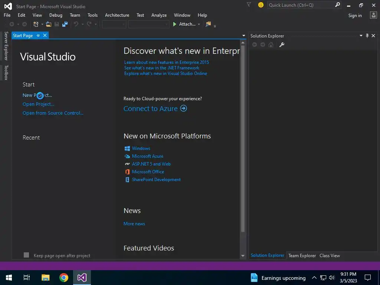Open Solution Explorer window position dropdown
Image resolution: width=380 pixels, height=285 pixels.
click(x=361, y=36)
